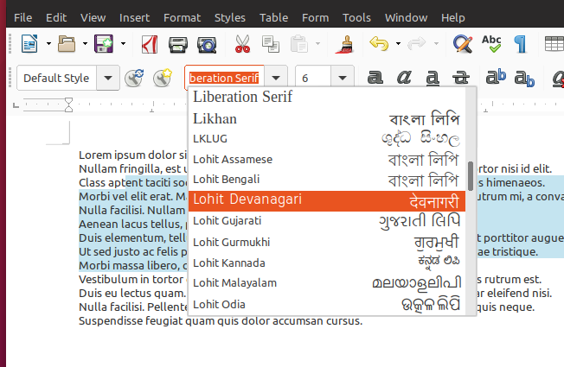Toggle Italic formatting icon
The width and height of the screenshot is (564, 367).
coord(404,78)
